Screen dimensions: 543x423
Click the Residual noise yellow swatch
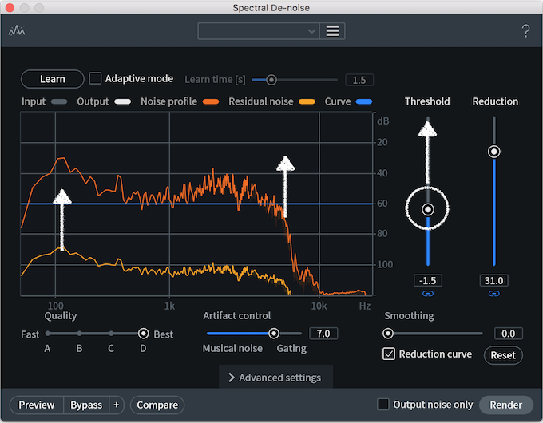tap(307, 102)
